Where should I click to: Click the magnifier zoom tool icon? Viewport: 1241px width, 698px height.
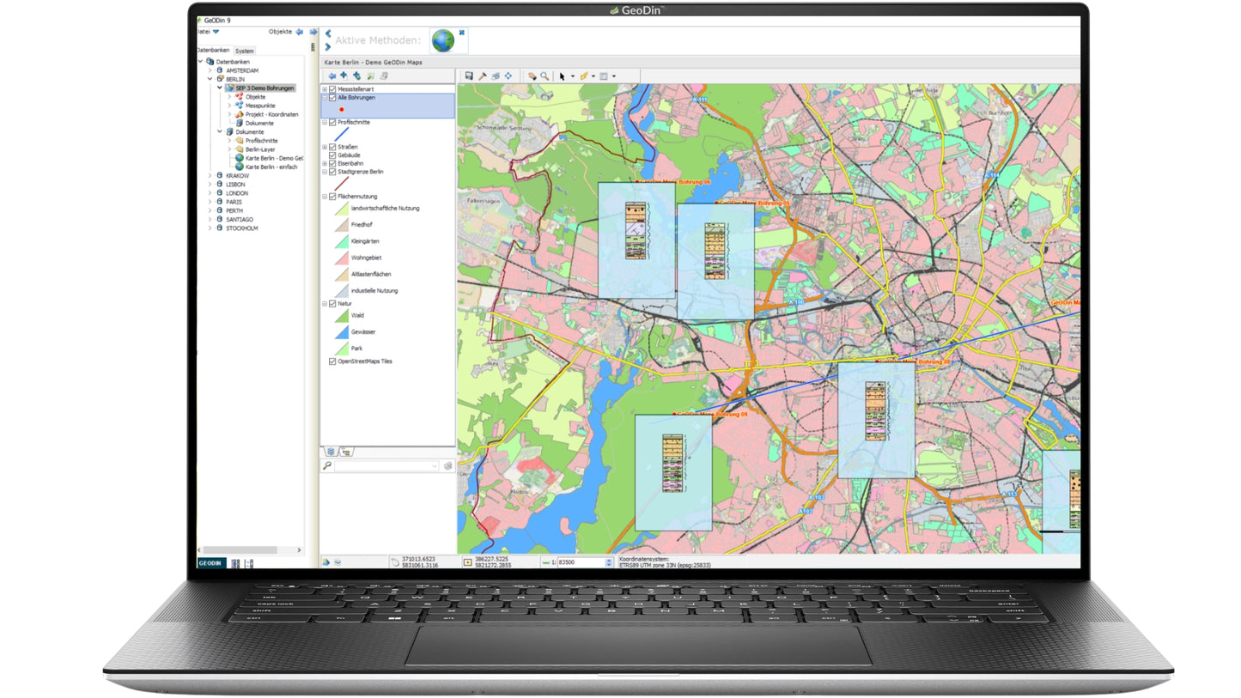point(544,76)
